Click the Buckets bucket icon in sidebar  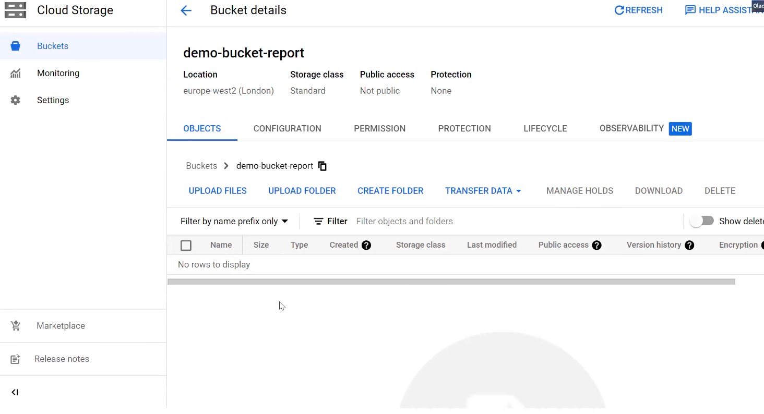[x=15, y=46]
